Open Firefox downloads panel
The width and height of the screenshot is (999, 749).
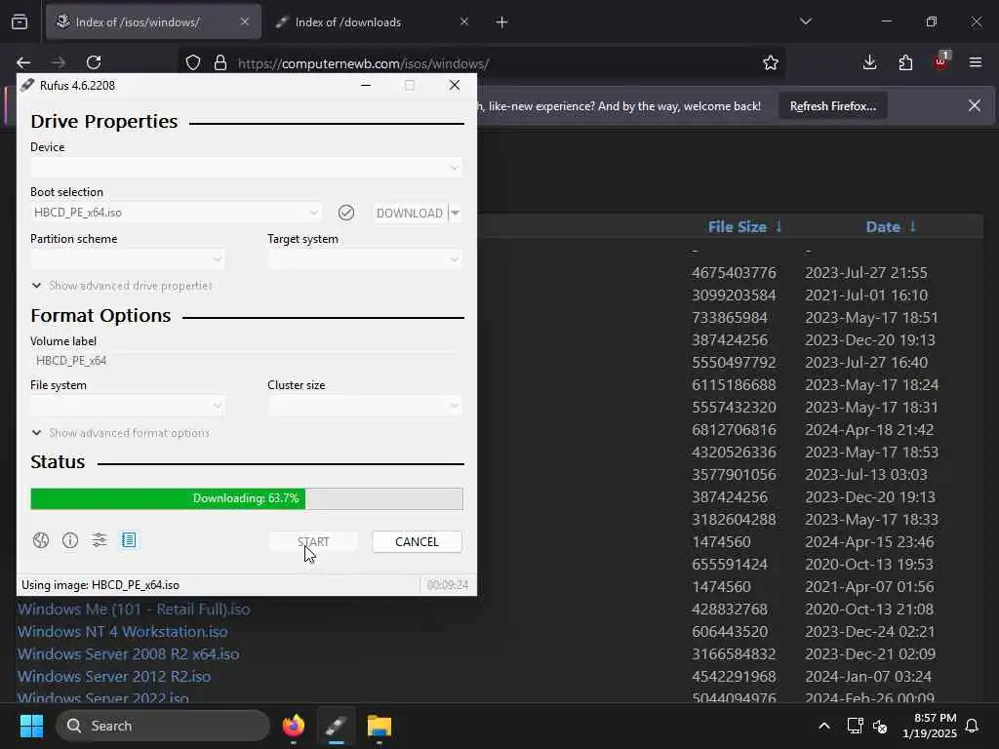click(869, 62)
